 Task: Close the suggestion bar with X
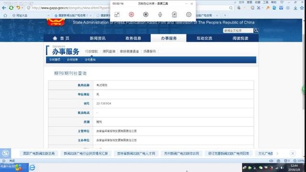pos(293,153)
